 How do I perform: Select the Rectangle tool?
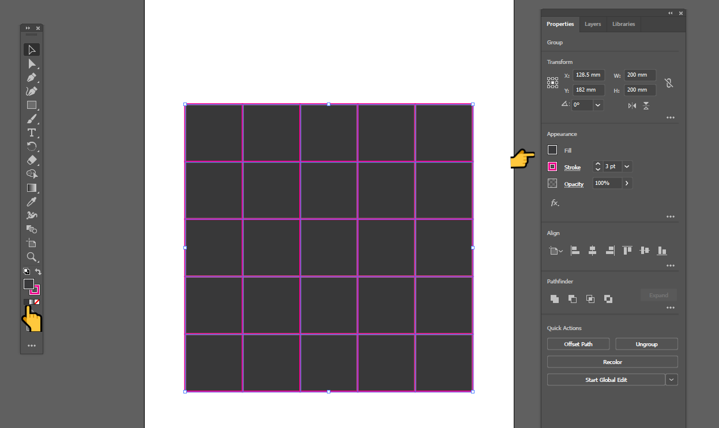[32, 105]
